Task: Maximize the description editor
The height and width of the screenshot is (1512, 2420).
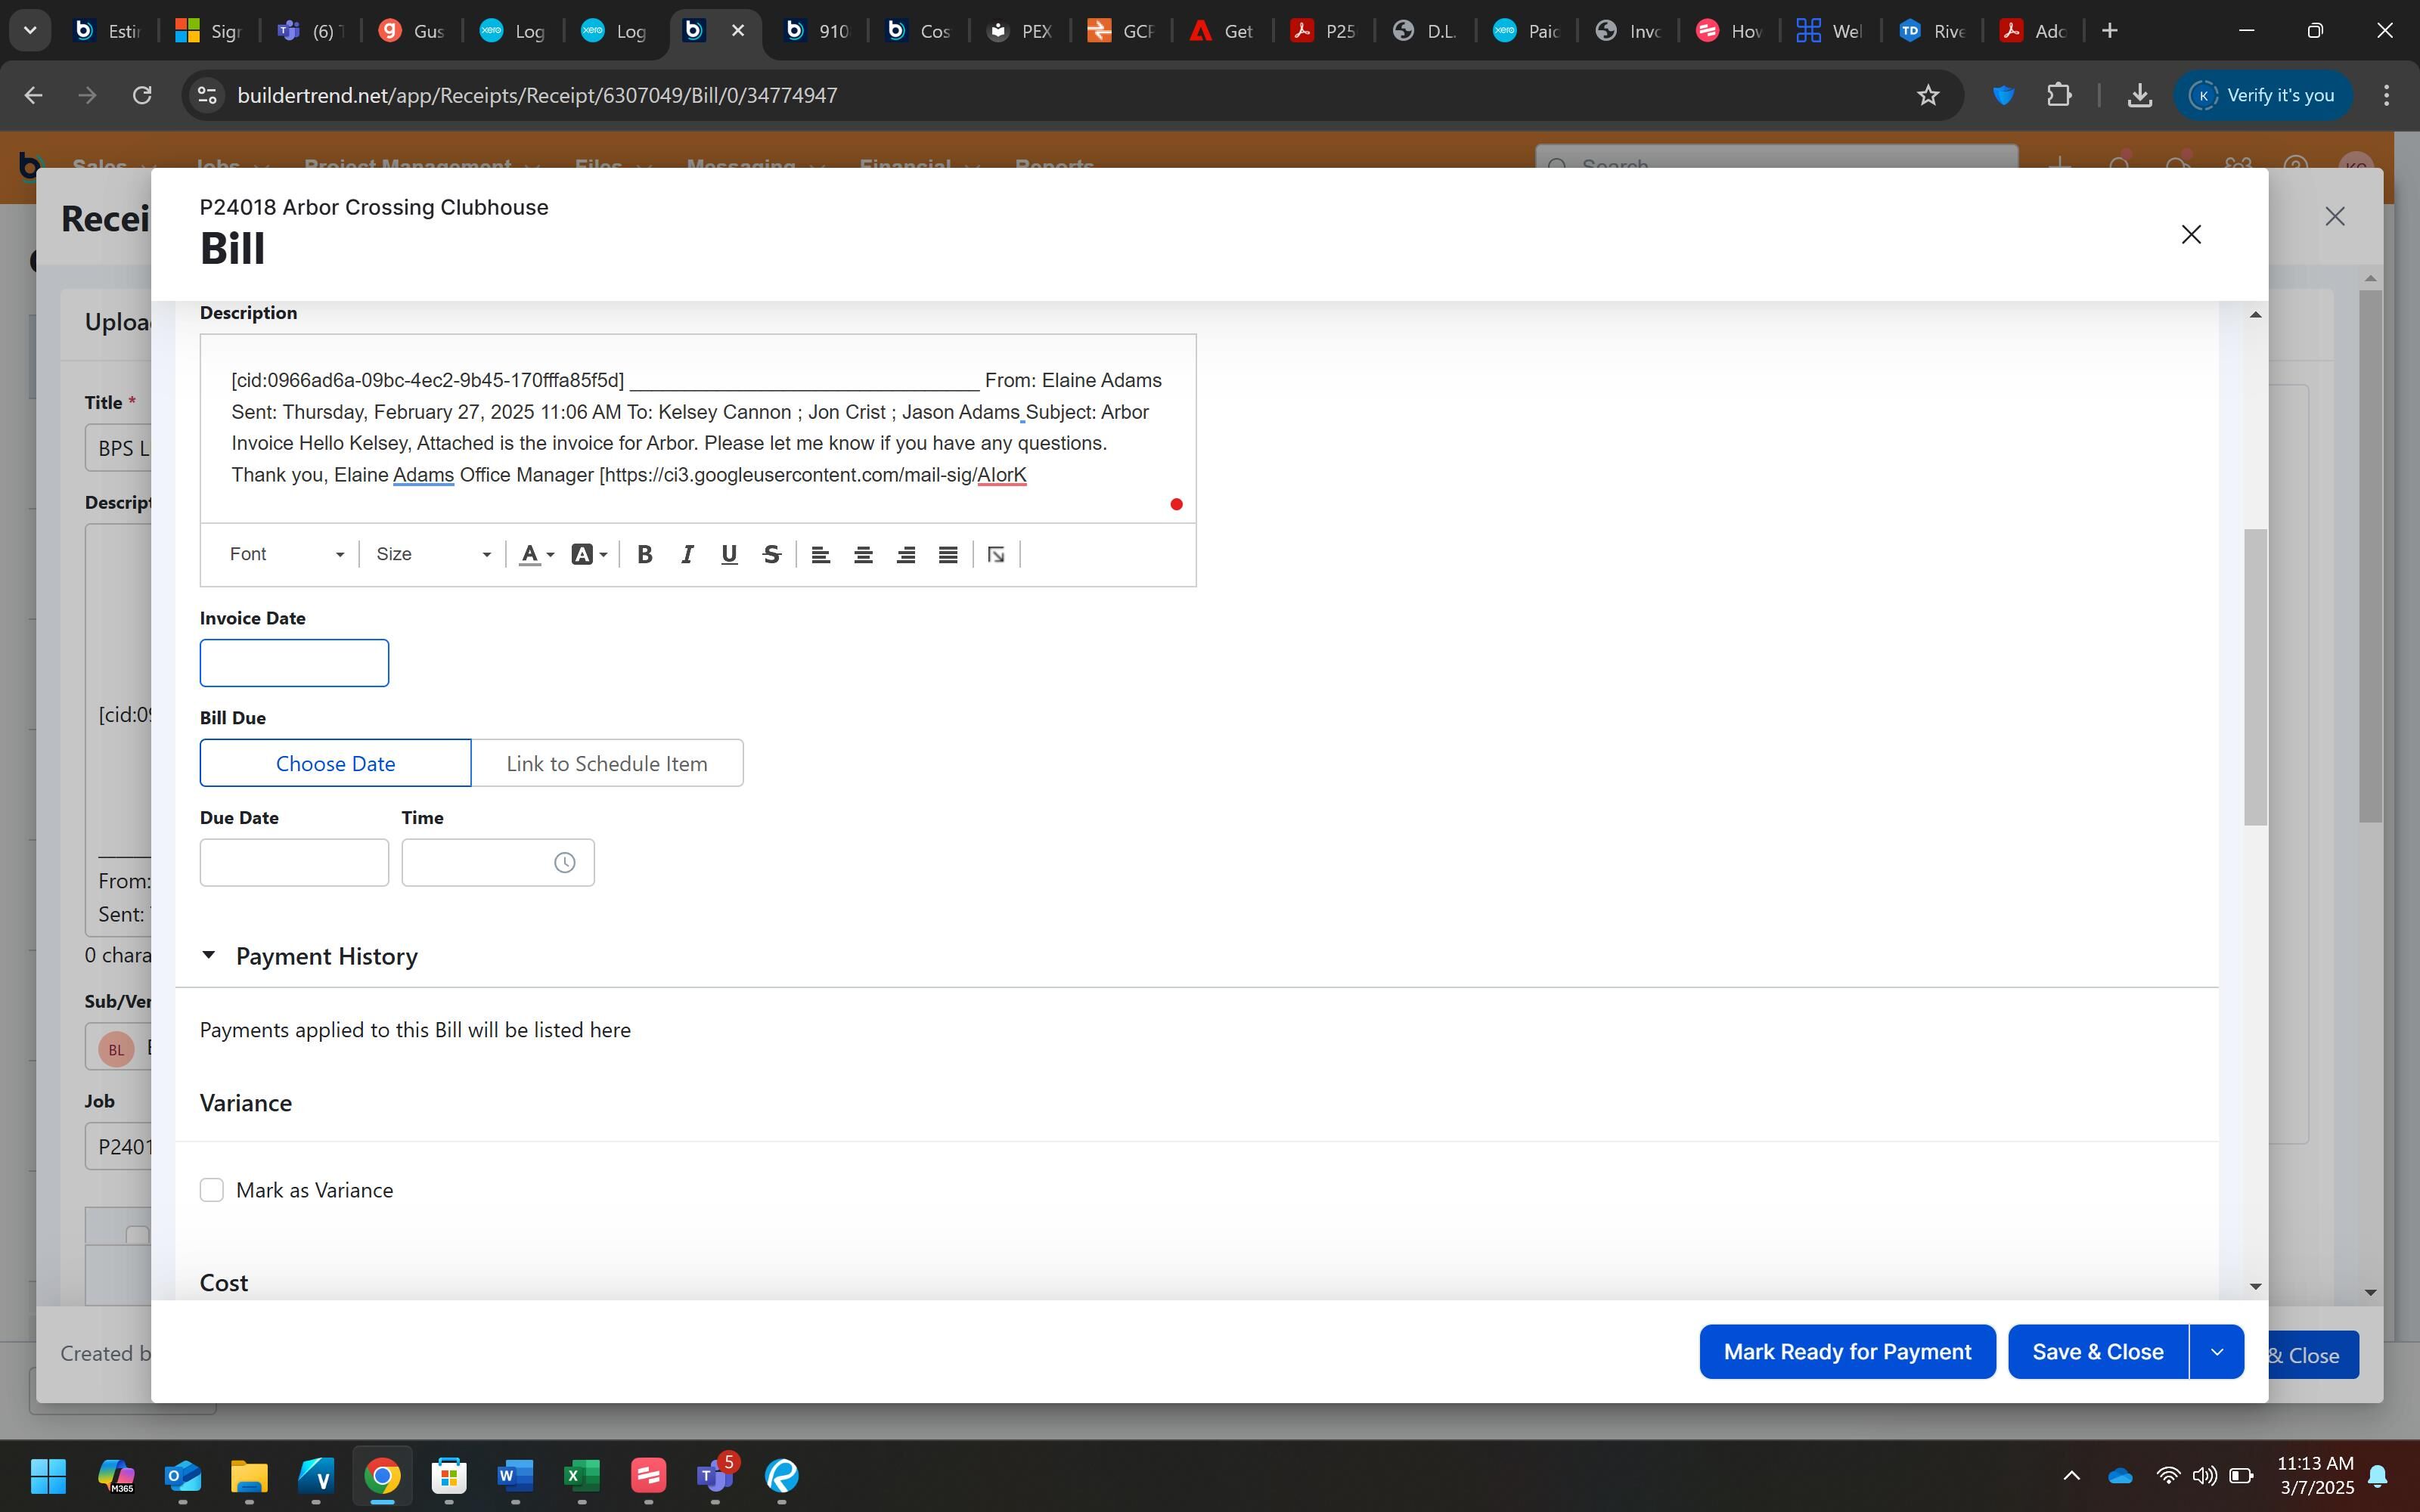Action: 996,555
